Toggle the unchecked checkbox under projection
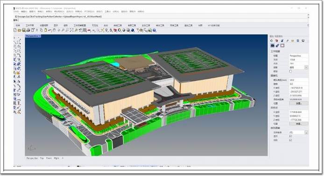324x176 pixels. 290,71
